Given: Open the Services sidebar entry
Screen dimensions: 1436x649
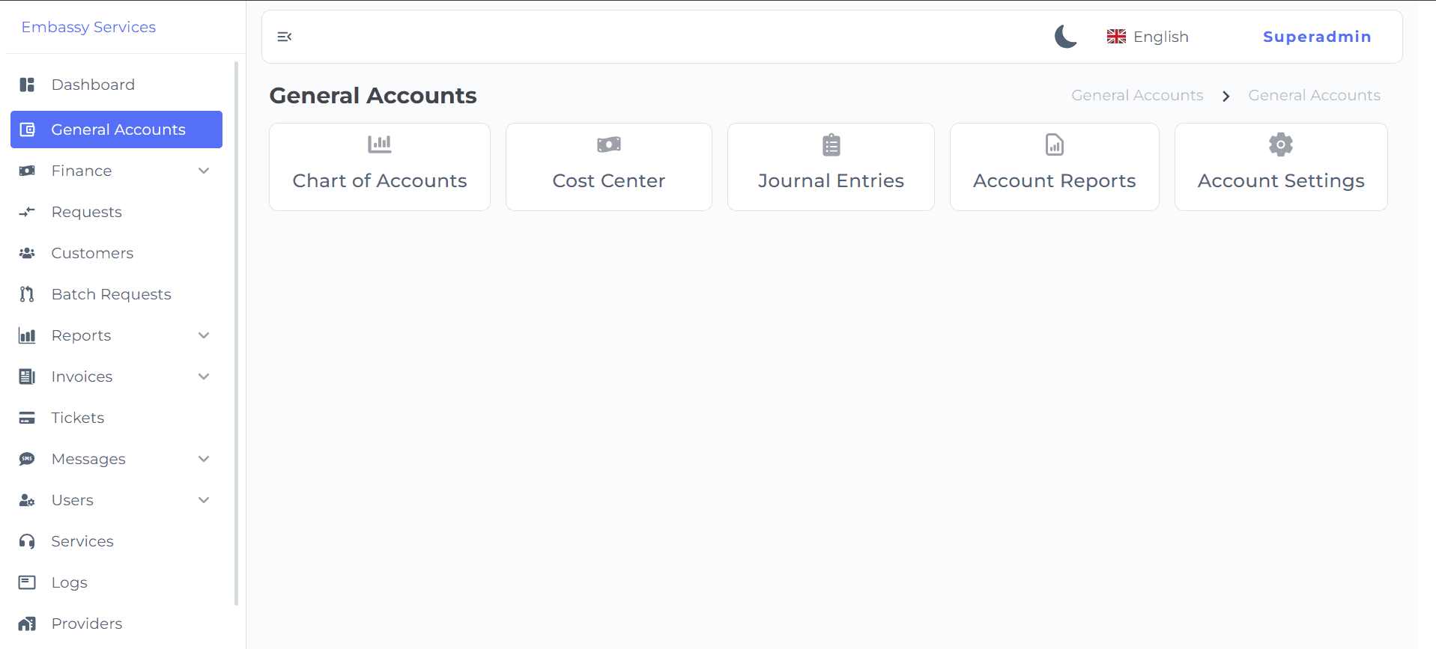Looking at the screenshot, I should pyautogui.click(x=82, y=540).
